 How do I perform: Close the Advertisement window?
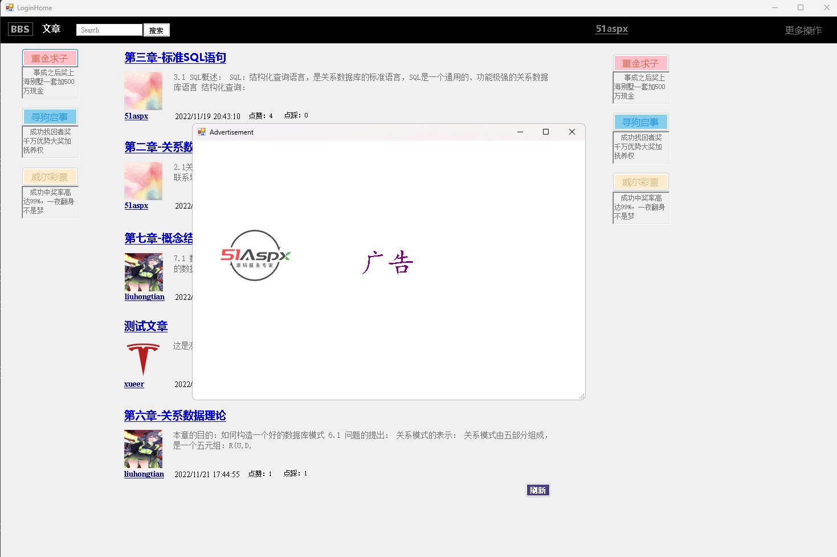pyautogui.click(x=572, y=132)
